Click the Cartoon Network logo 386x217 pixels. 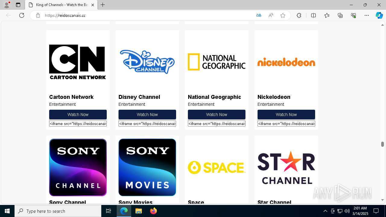[x=78, y=62]
